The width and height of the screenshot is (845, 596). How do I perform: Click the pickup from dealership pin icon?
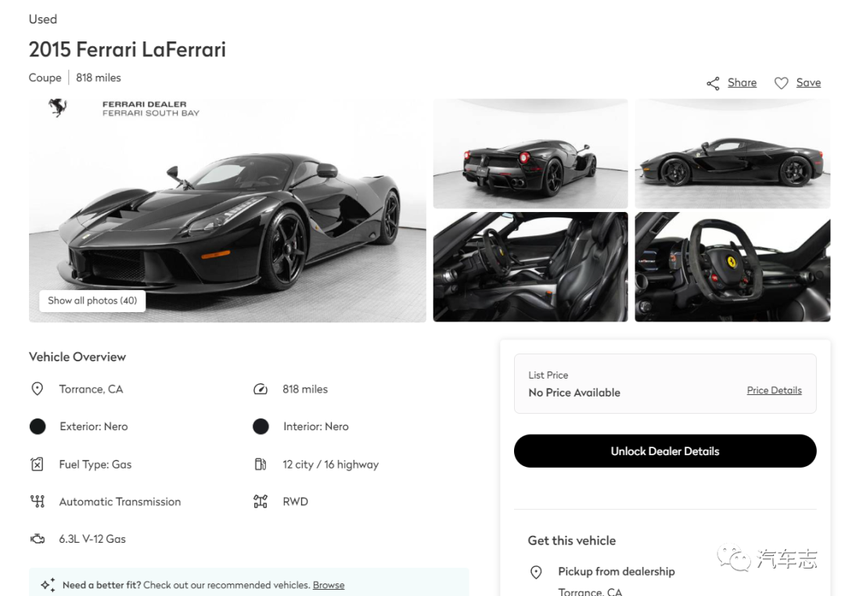coord(536,572)
